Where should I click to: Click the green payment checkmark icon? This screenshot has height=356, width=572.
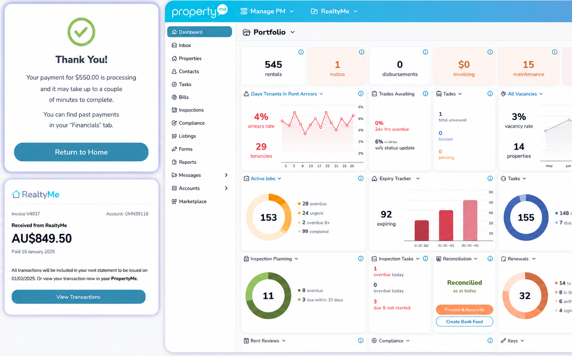(x=81, y=32)
